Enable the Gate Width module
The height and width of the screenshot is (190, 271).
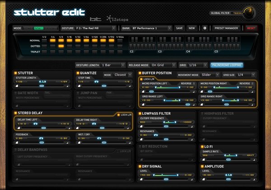coord(15,93)
